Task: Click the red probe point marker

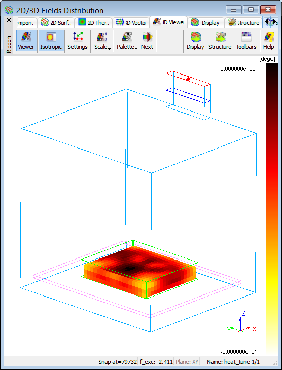Action: click(188, 79)
